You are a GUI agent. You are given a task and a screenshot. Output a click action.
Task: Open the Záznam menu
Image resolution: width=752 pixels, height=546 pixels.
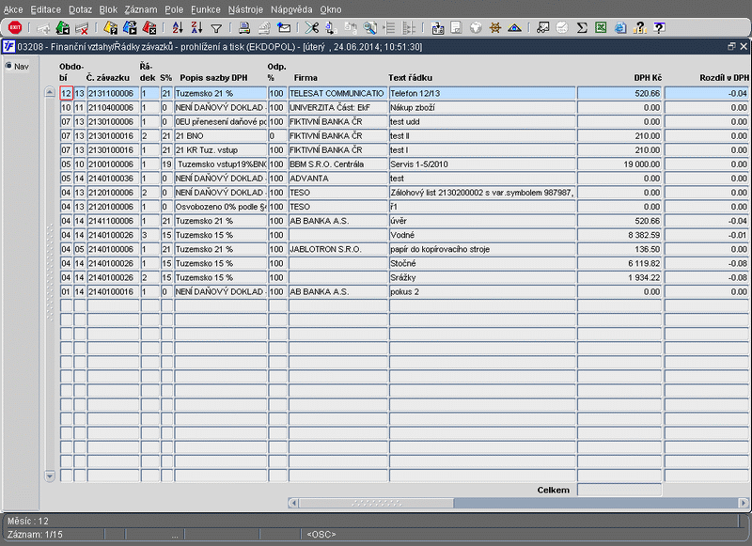(x=140, y=8)
